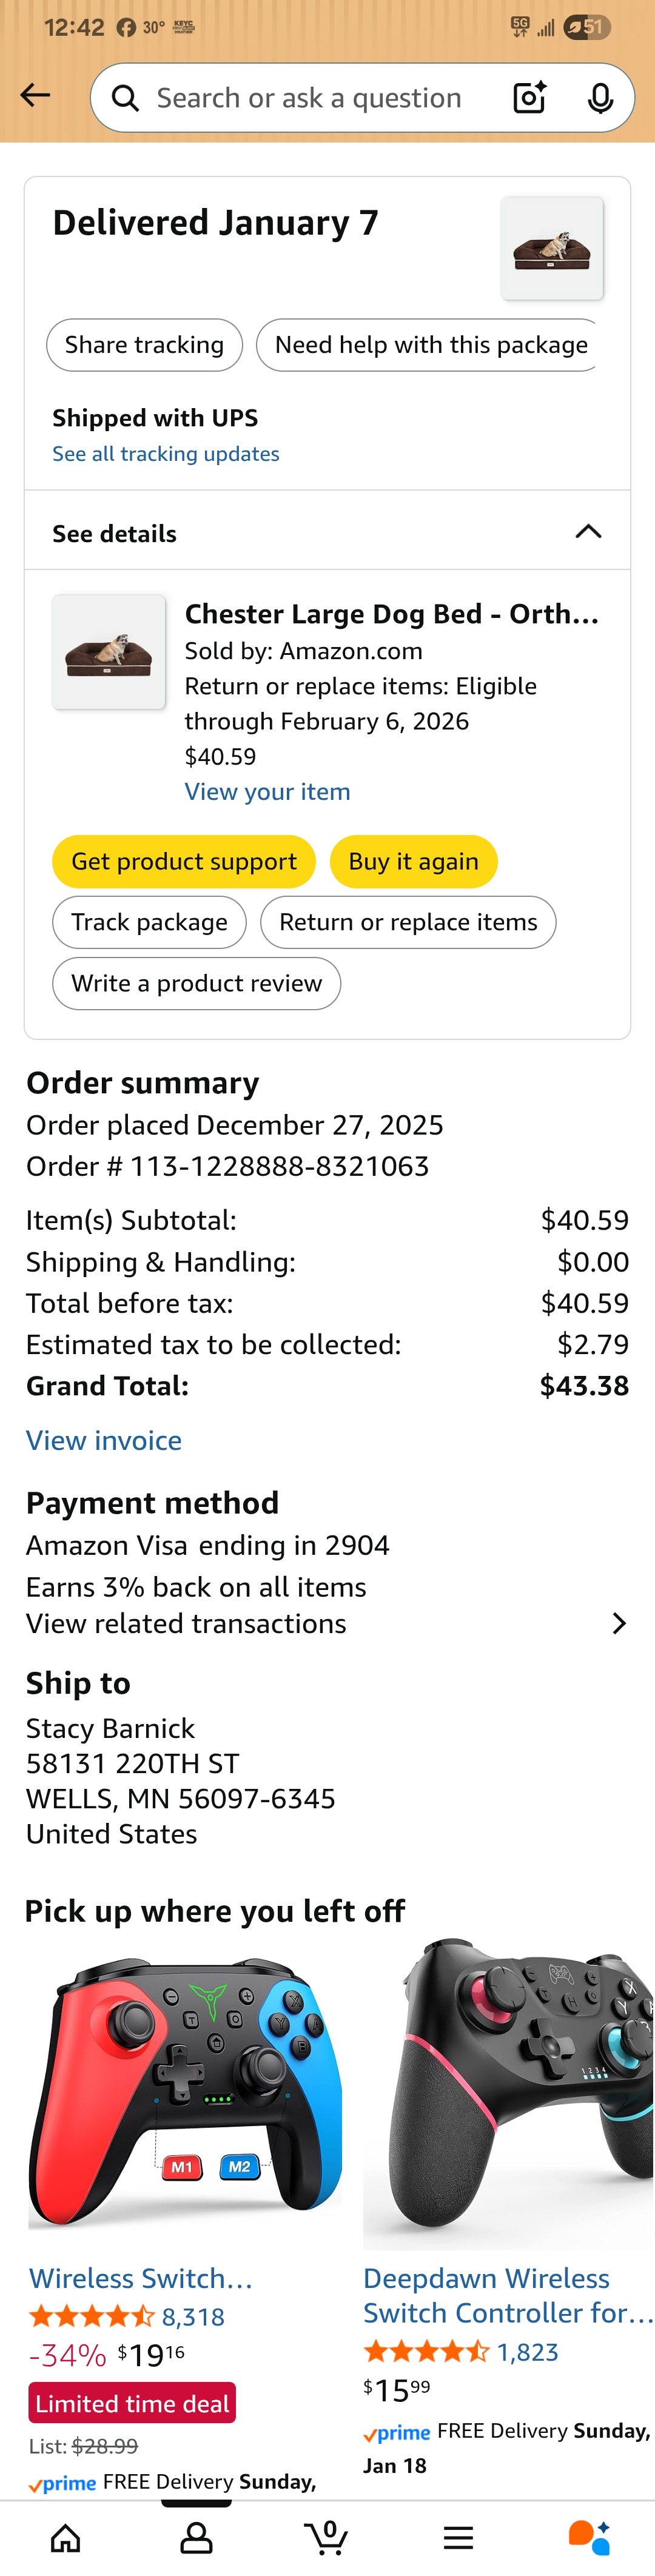Open the account profile icon

tap(196, 2537)
